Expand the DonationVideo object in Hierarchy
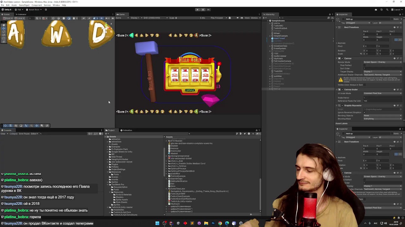The image size is (405, 227). (x=270, y=46)
